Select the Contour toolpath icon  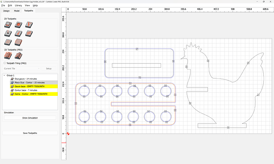click(8, 25)
